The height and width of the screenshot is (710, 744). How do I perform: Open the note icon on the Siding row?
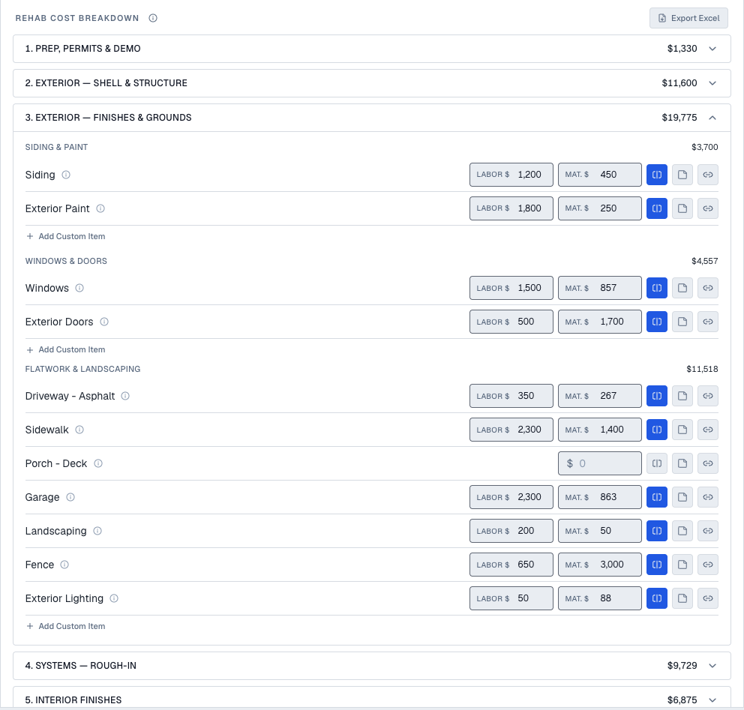coord(682,175)
